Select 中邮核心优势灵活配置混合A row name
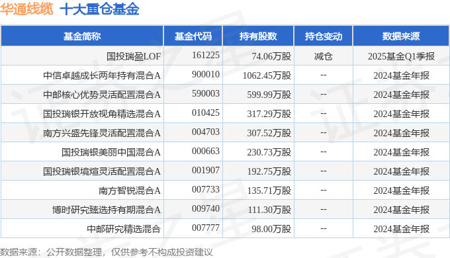The width and height of the screenshot is (450, 258). 102,95
